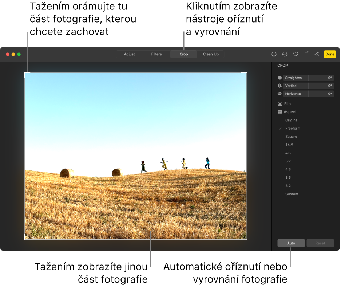
Task: Click the Vertical perspective slider
Action: pyautogui.click(x=308, y=86)
